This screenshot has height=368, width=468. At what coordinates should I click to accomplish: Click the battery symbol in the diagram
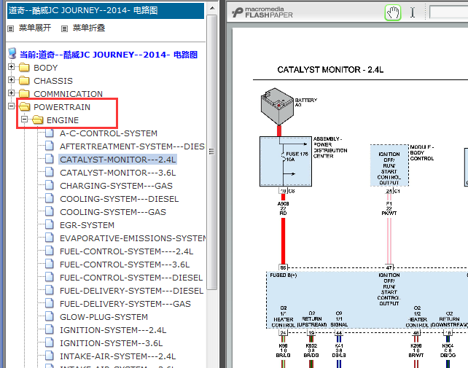click(277, 106)
